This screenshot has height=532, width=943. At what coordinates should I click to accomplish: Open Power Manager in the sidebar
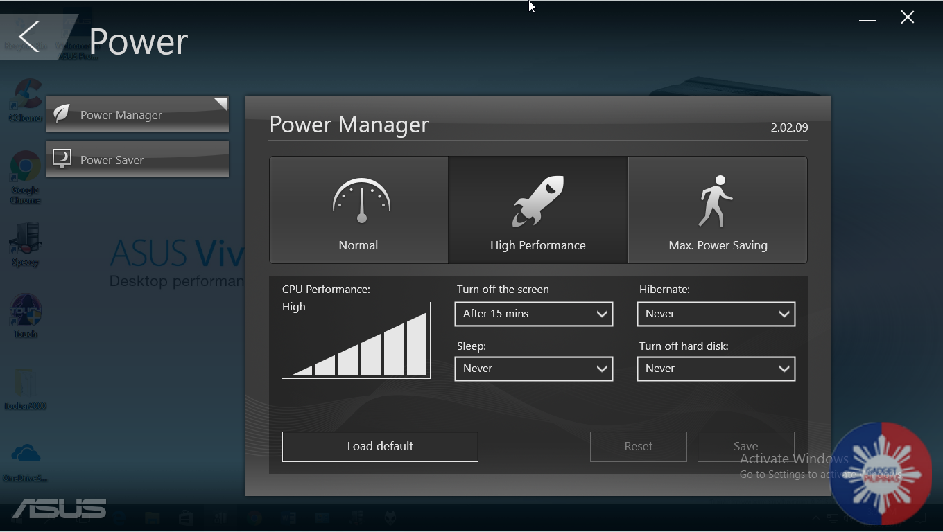tap(137, 114)
